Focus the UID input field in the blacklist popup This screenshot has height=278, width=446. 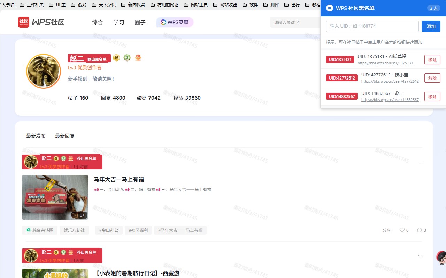[372, 26]
